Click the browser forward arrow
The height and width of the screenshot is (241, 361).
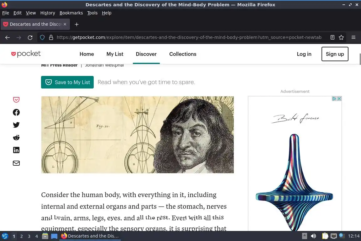19,37
